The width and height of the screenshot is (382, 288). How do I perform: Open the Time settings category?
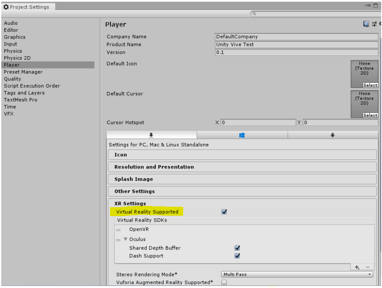point(10,107)
